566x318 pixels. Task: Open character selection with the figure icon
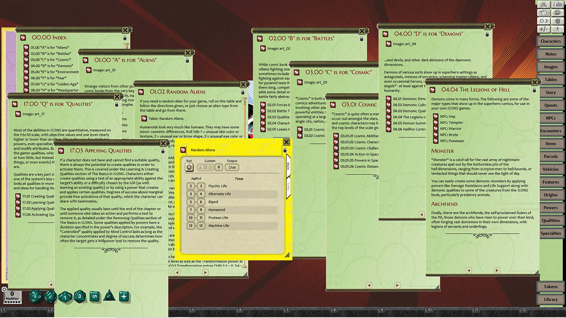click(558, 29)
